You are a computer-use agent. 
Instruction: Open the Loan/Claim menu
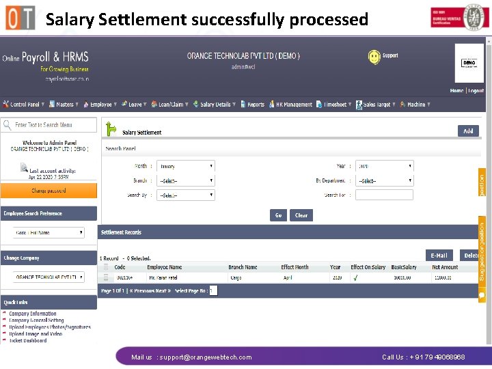point(169,105)
